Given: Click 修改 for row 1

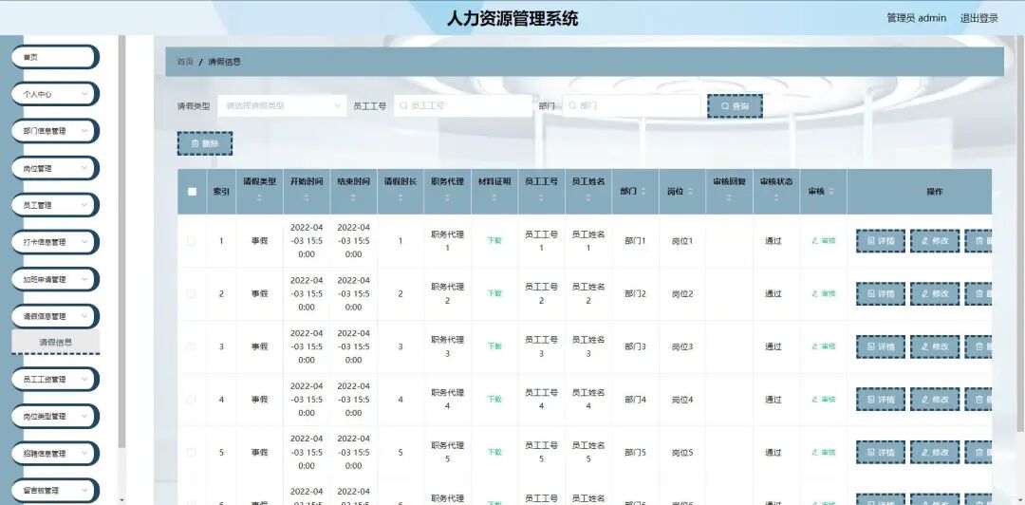Looking at the screenshot, I should point(935,241).
